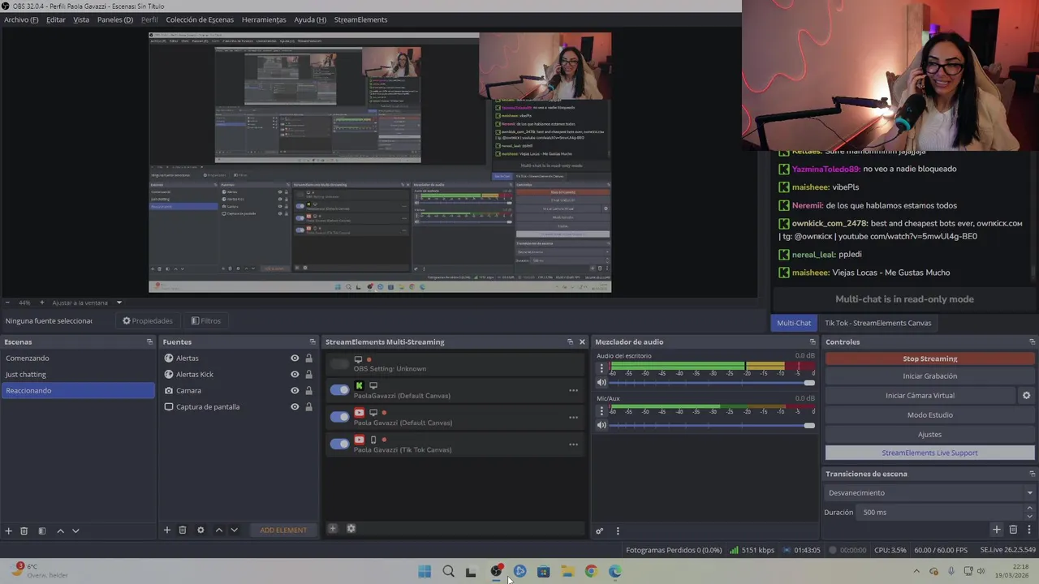Open the Paneles menu
The height and width of the screenshot is (584, 1039).
point(115,19)
